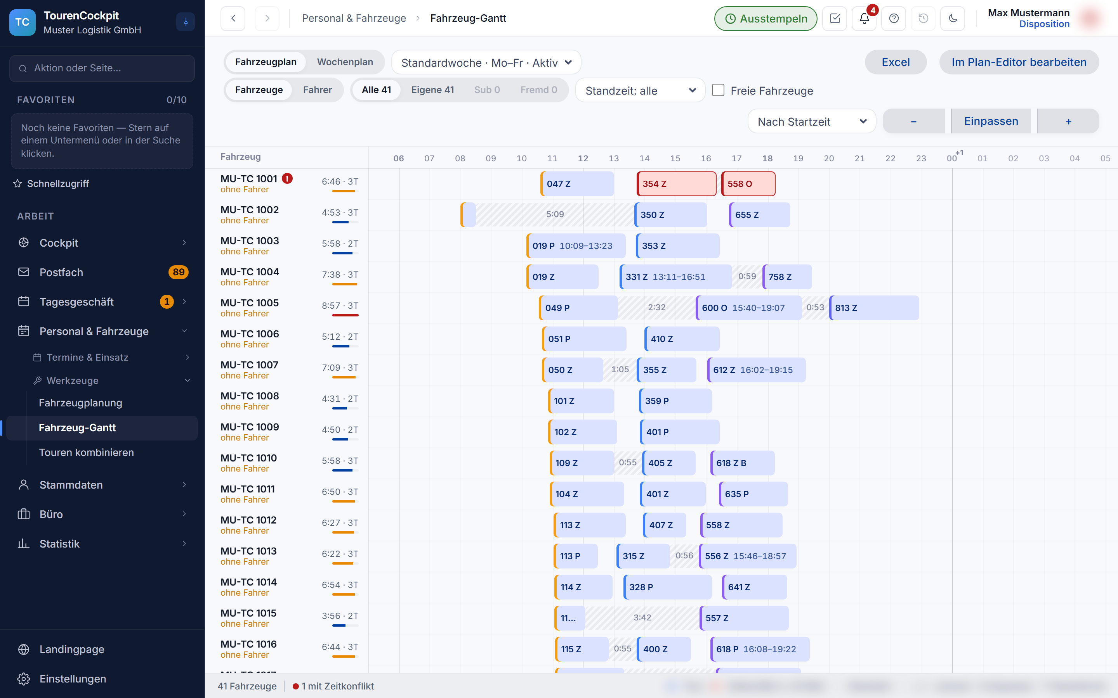1118x698 pixels.
Task: Expand Termine & Einsatz submenu
Action: click(111, 357)
